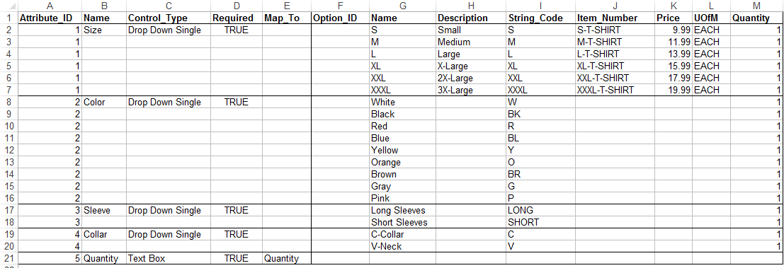
Task: Select column M header
Action: point(757,6)
